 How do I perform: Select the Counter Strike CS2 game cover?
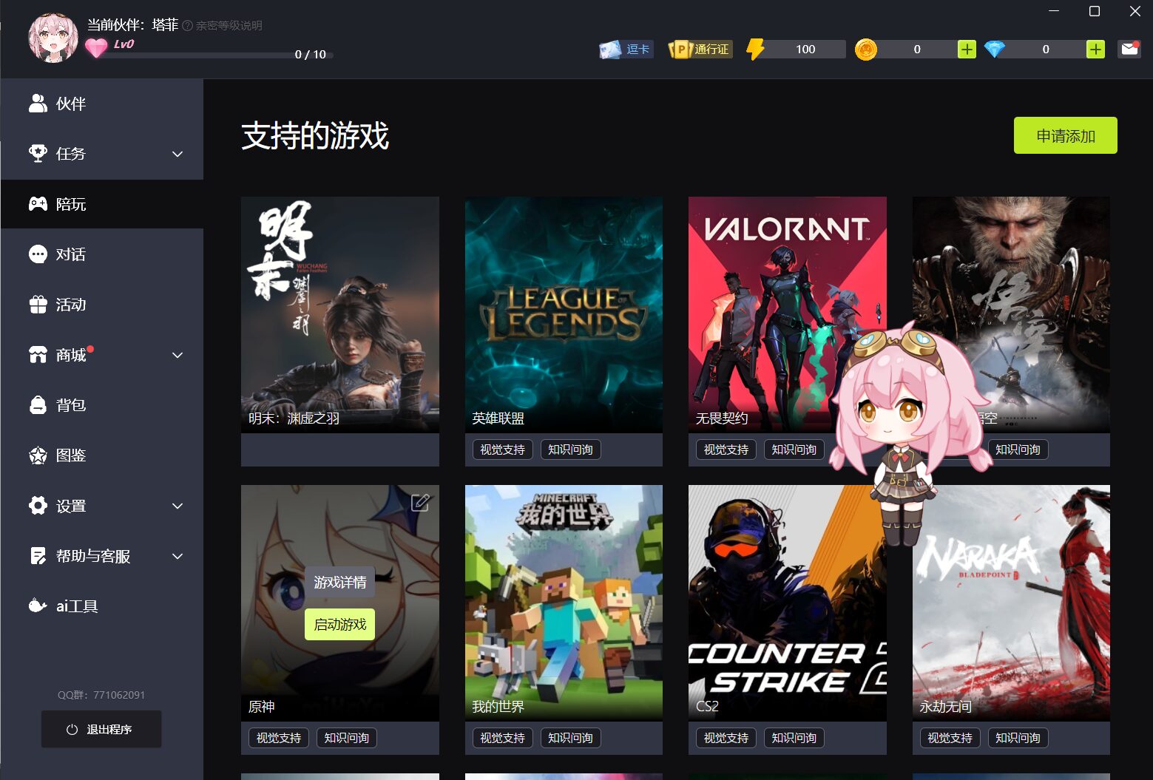[788, 603]
